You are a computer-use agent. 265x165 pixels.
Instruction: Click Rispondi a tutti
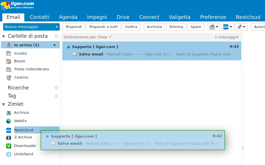click(x=103, y=27)
